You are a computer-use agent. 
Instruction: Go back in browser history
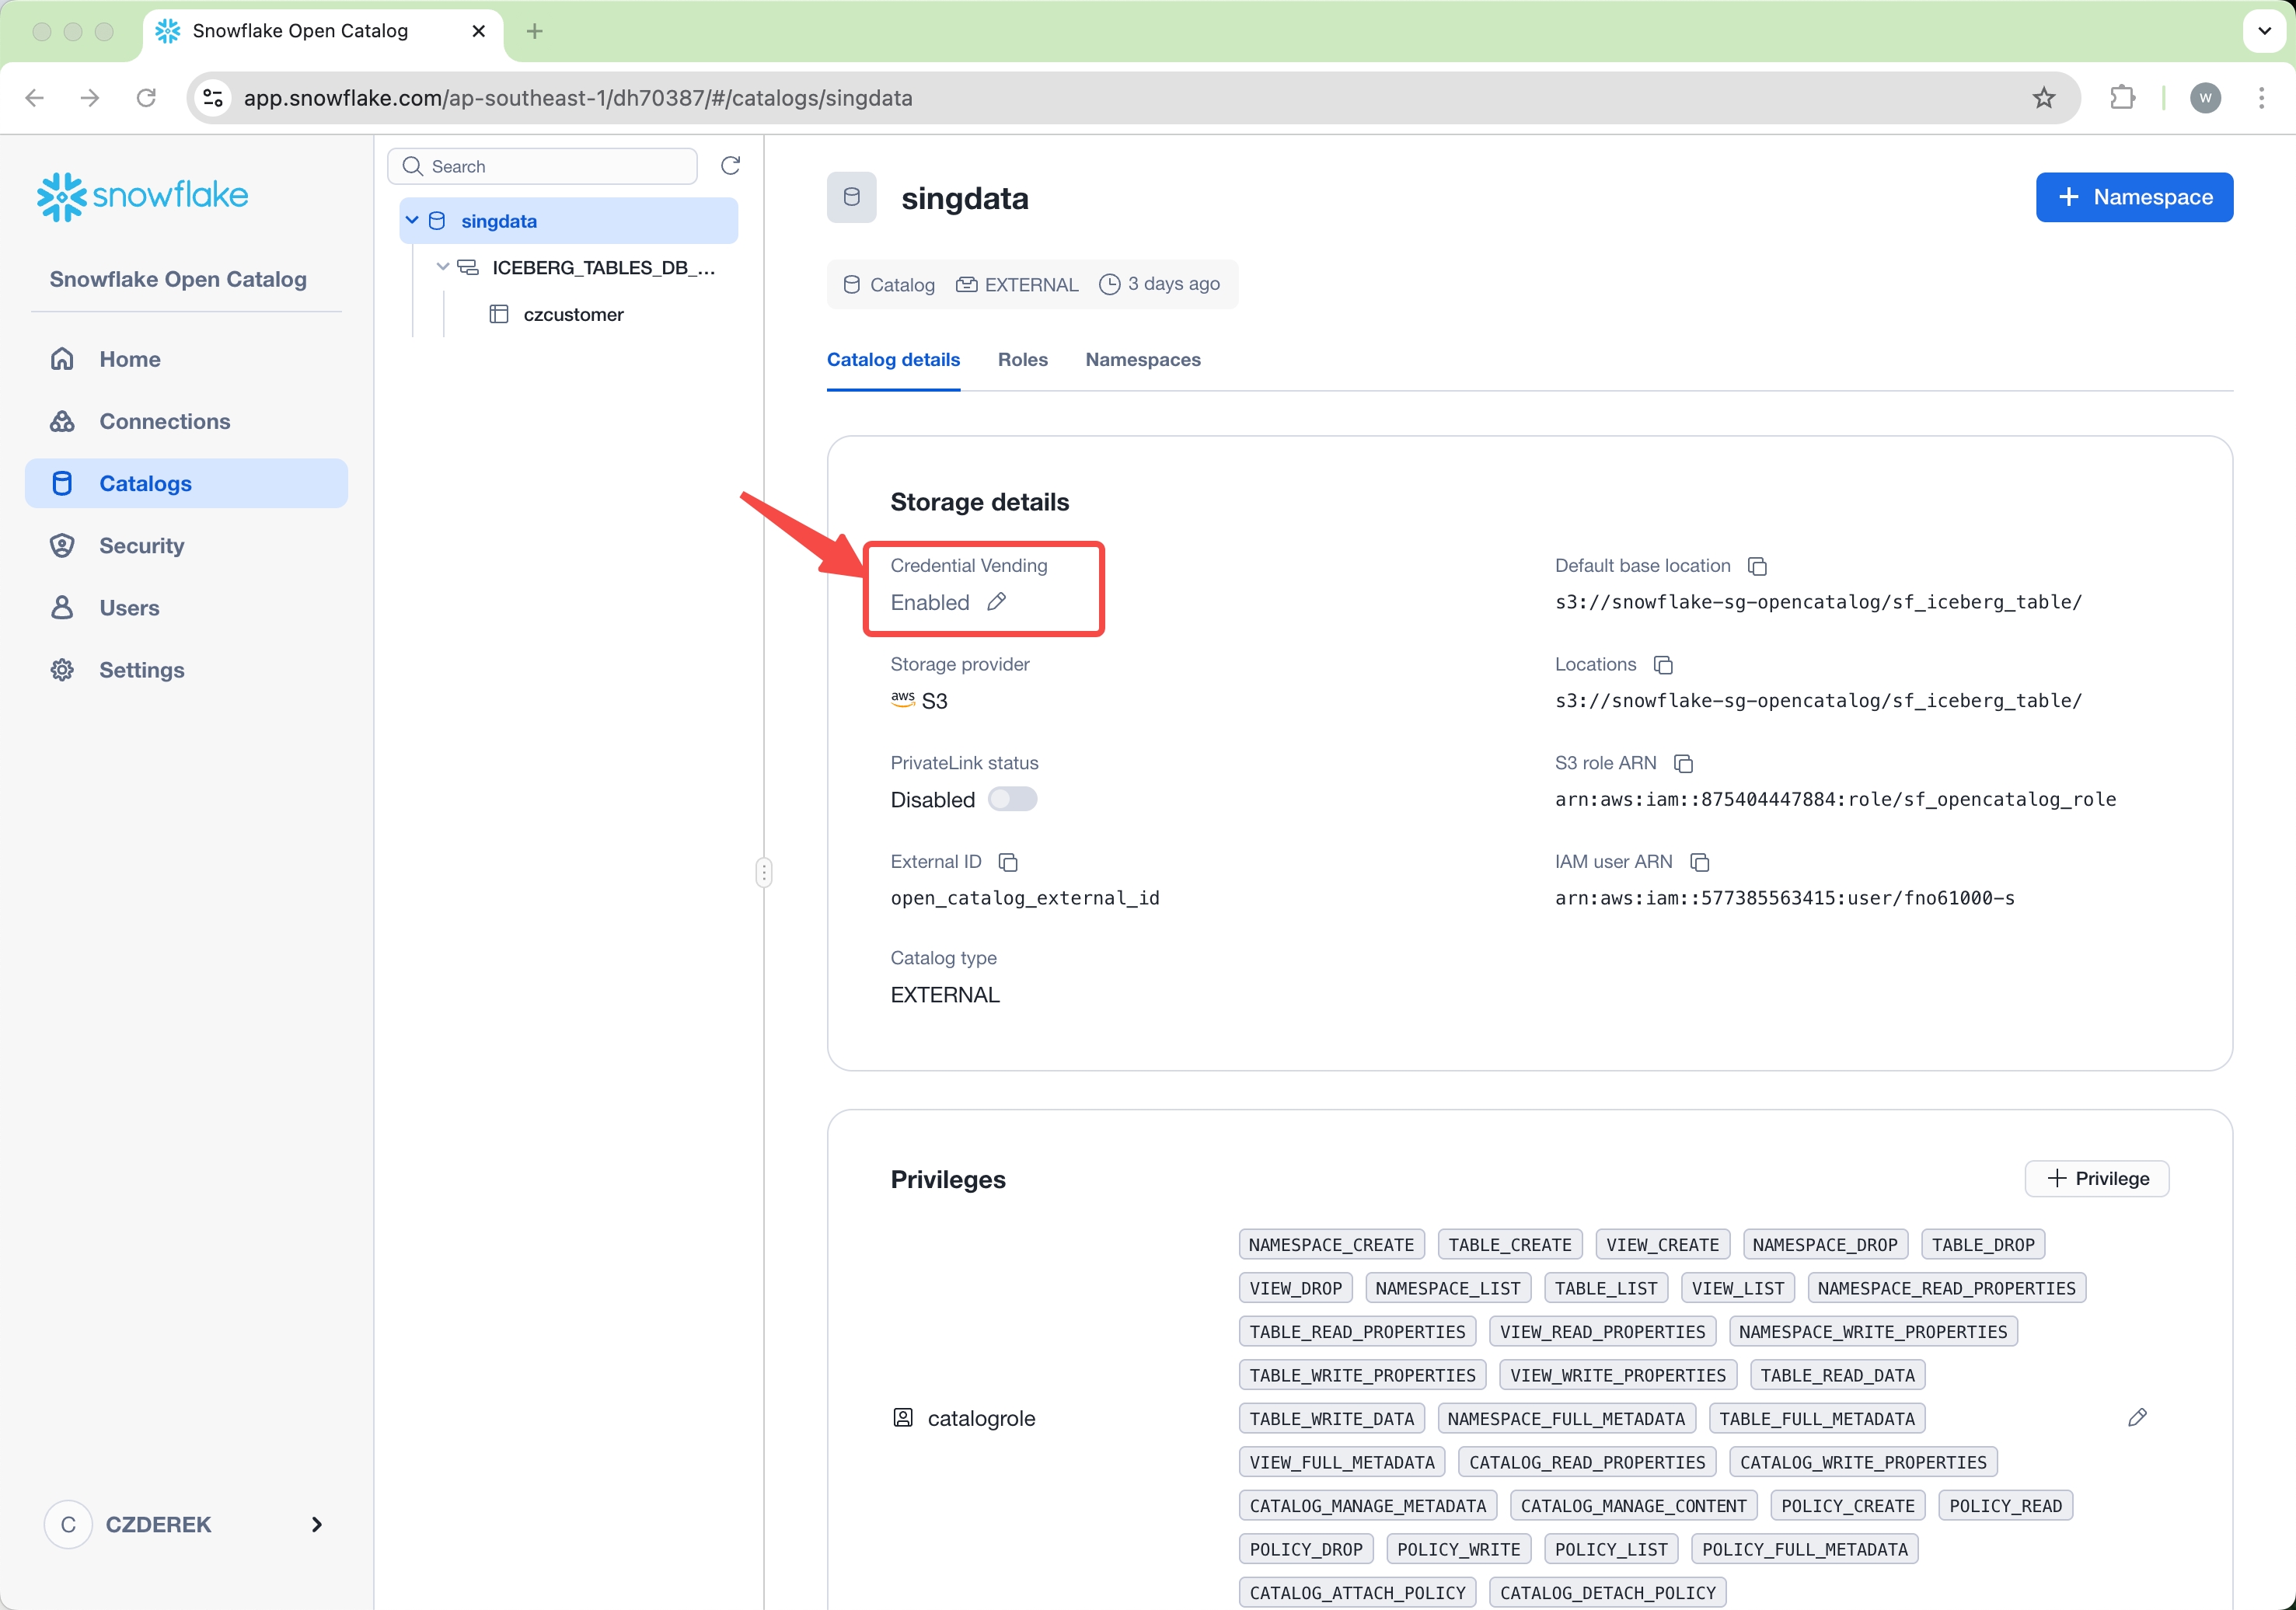[35, 98]
